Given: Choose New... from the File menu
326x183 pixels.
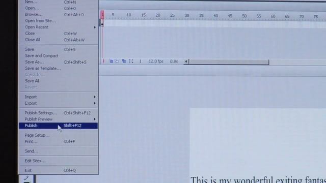Looking at the screenshot, I should pyautogui.click(x=58, y=2).
